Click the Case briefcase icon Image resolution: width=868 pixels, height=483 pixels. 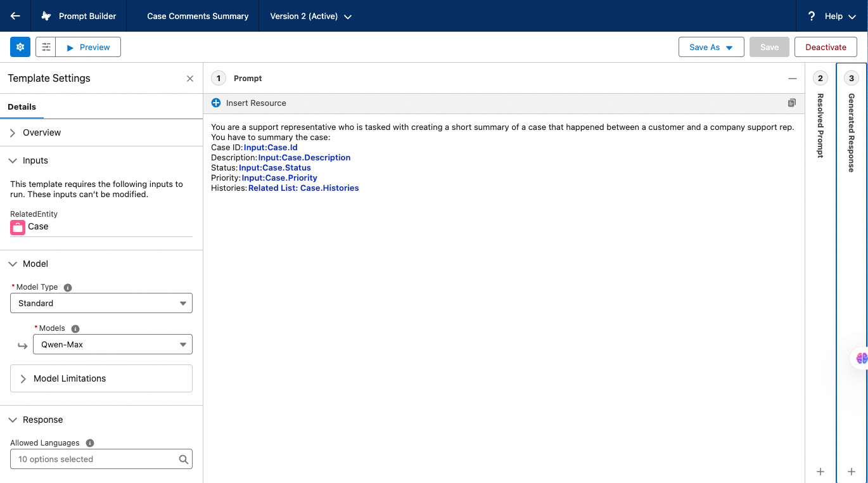pos(18,227)
